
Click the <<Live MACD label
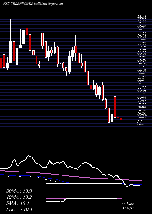click(x=128, y=206)
